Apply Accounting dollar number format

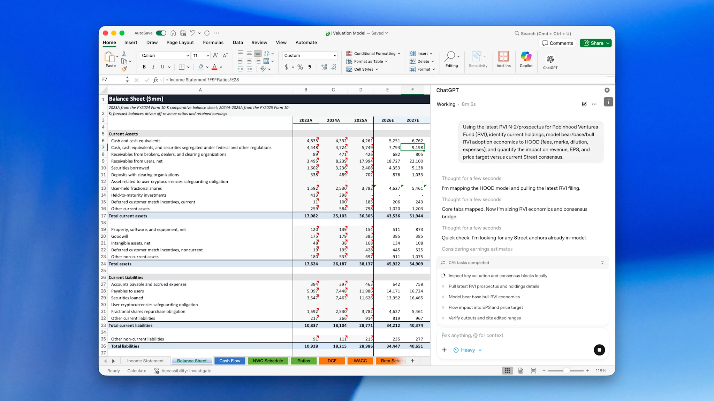(286, 67)
